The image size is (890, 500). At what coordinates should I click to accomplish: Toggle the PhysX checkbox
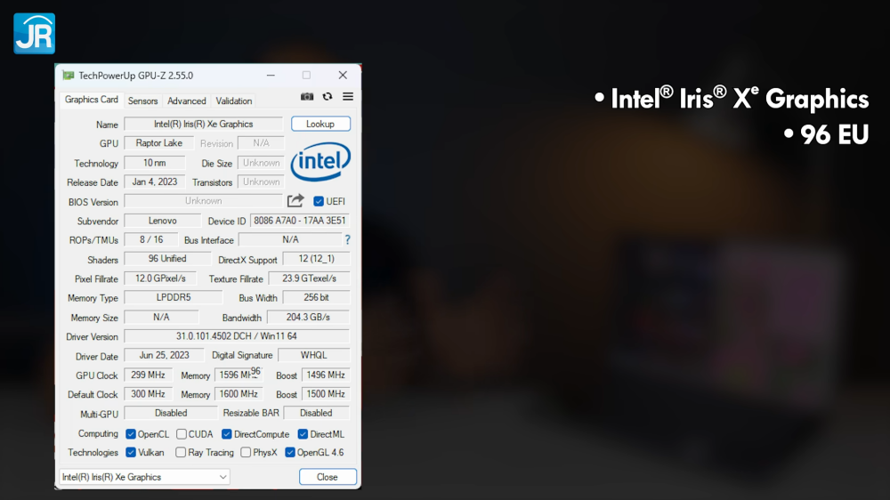point(246,452)
